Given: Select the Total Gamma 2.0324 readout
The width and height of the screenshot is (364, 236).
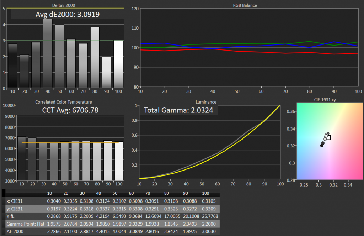Looking at the screenshot, I should [180, 110].
